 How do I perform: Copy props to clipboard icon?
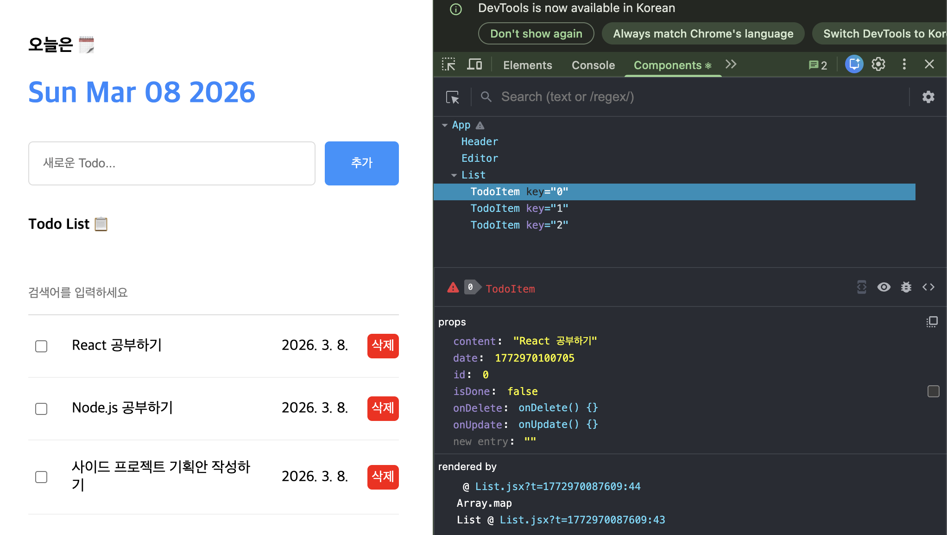pyautogui.click(x=932, y=322)
